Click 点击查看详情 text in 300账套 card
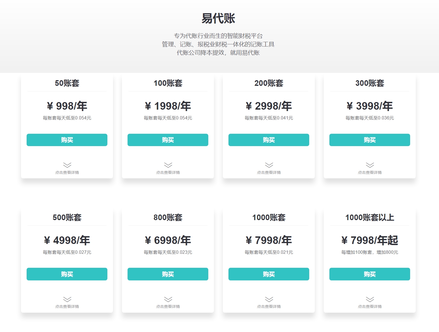The height and width of the screenshot is (332, 439). tap(370, 172)
